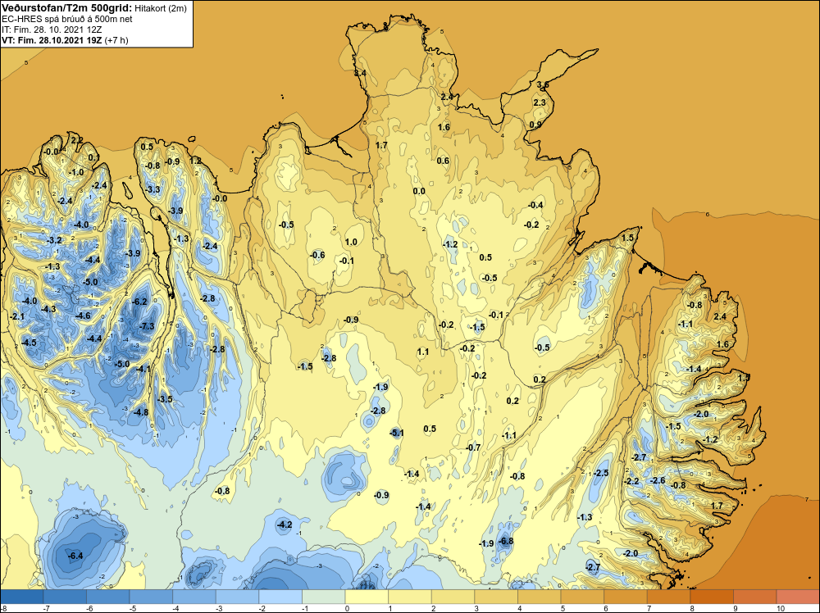
Task: Select the legend label 0
Action: 347,608
